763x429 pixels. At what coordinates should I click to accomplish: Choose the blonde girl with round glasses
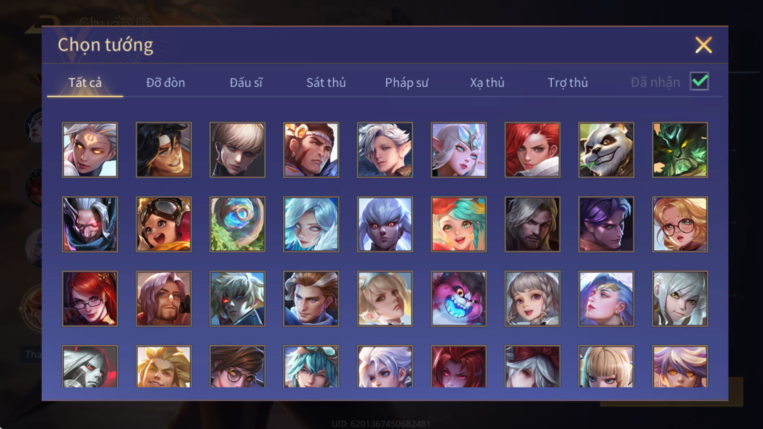pyautogui.click(x=680, y=224)
